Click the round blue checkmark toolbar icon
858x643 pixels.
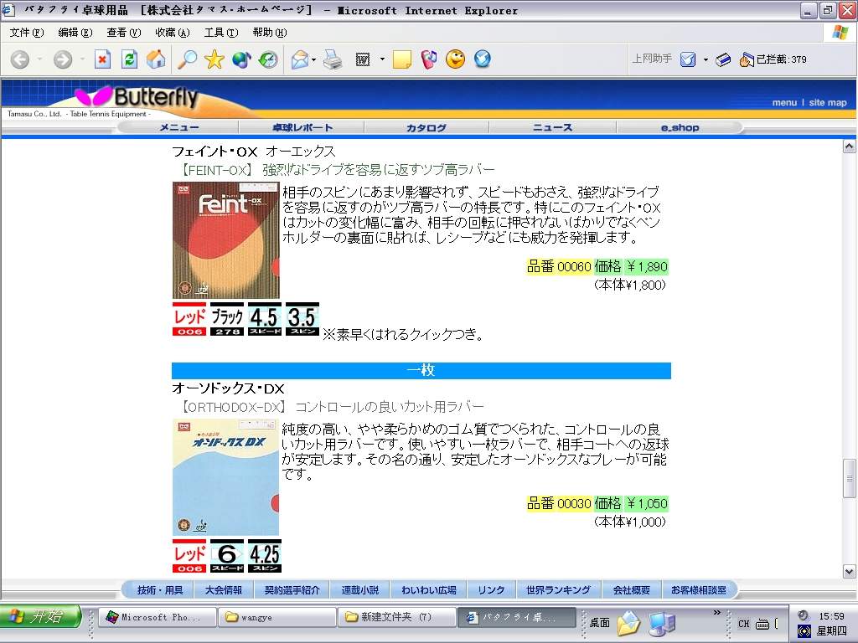click(482, 59)
